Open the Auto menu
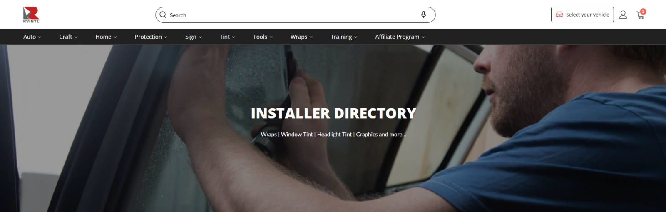 pyautogui.click(x=32, y=37)
